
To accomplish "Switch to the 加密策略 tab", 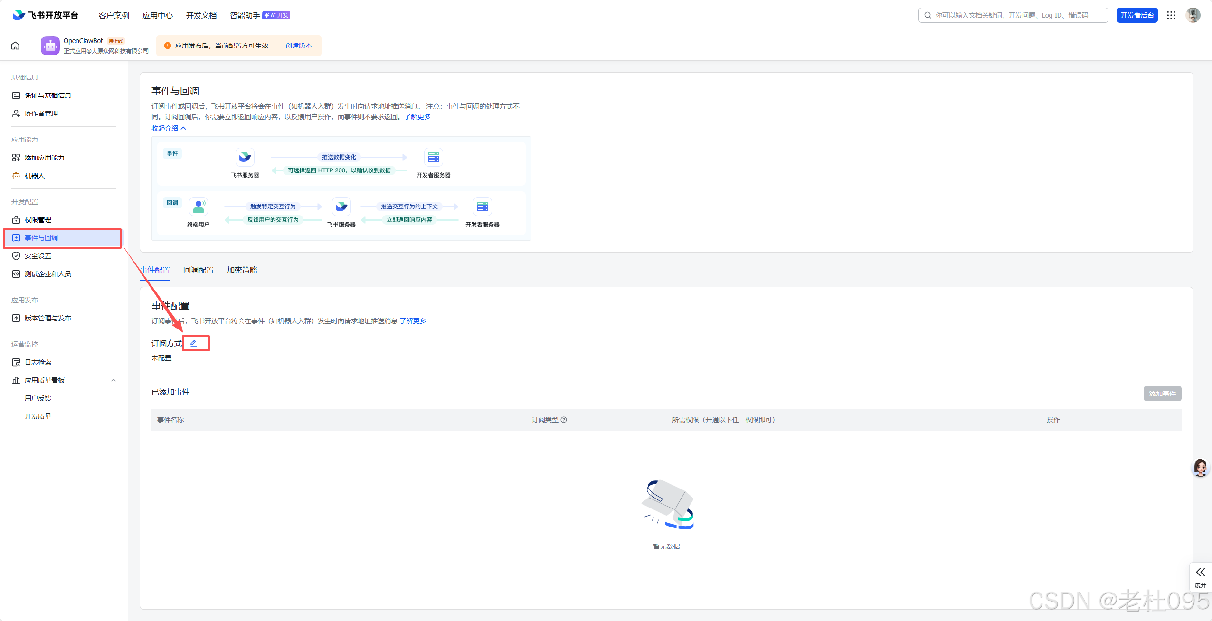I will click(x=242, y=270).
